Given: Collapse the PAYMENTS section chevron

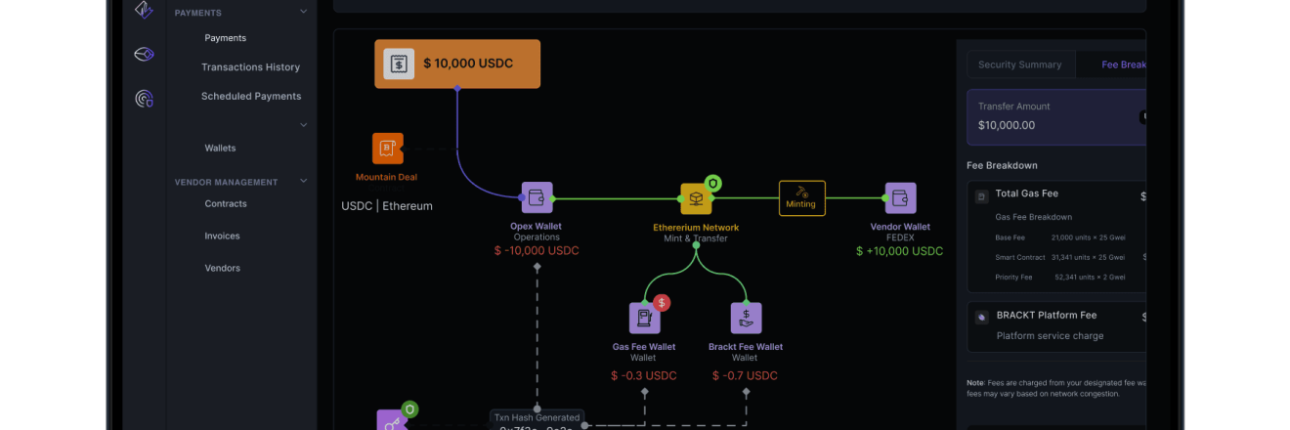Looking at the screenshot, I should click(x=304, y=12).
